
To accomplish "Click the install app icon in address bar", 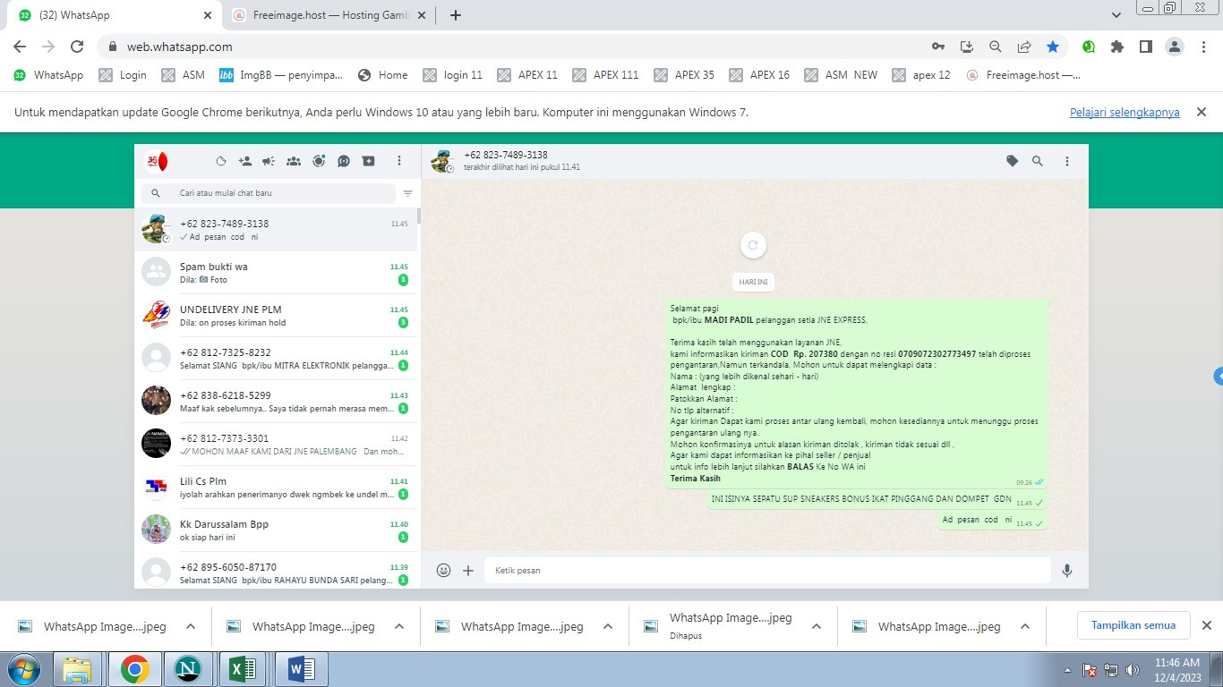I will click(967, 47).
